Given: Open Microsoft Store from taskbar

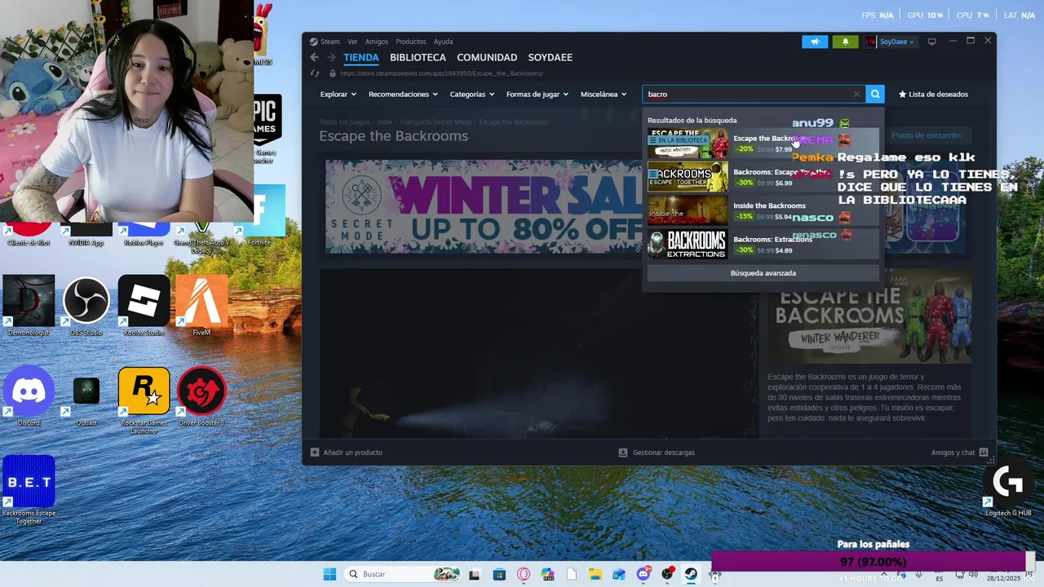Looking at the screenshot, I should click(499, 574).
